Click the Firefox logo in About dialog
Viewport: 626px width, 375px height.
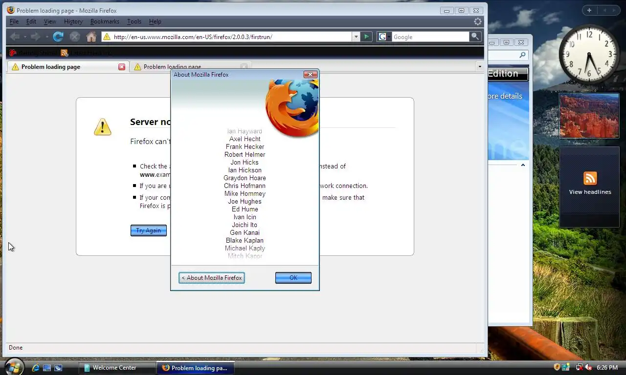[292, 108]
